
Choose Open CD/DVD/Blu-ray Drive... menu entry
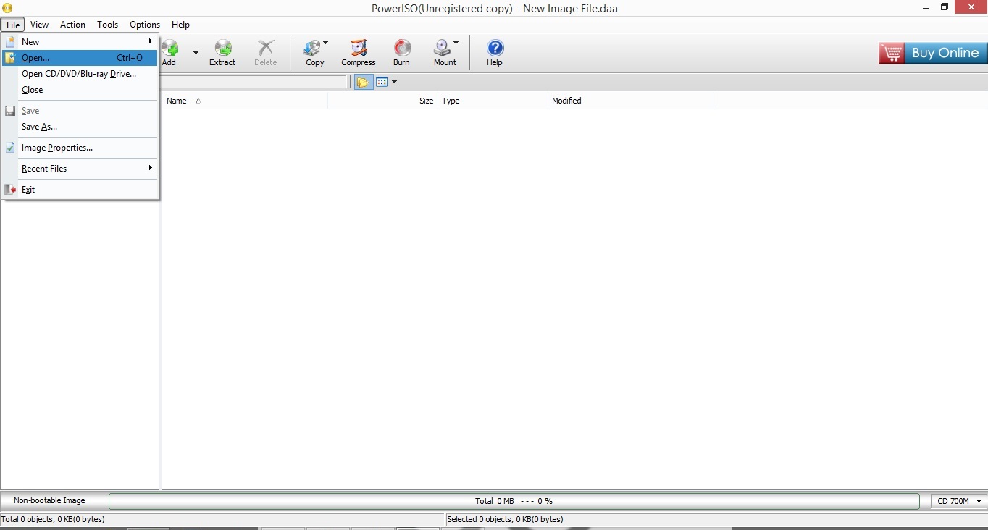pyautogui.click(x=80, y=74)
